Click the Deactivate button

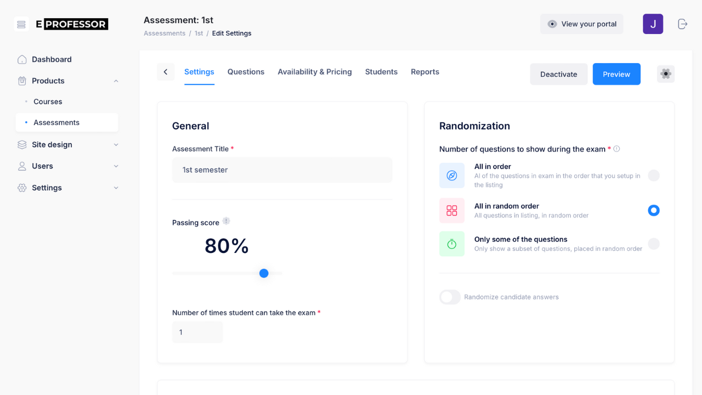558,74
